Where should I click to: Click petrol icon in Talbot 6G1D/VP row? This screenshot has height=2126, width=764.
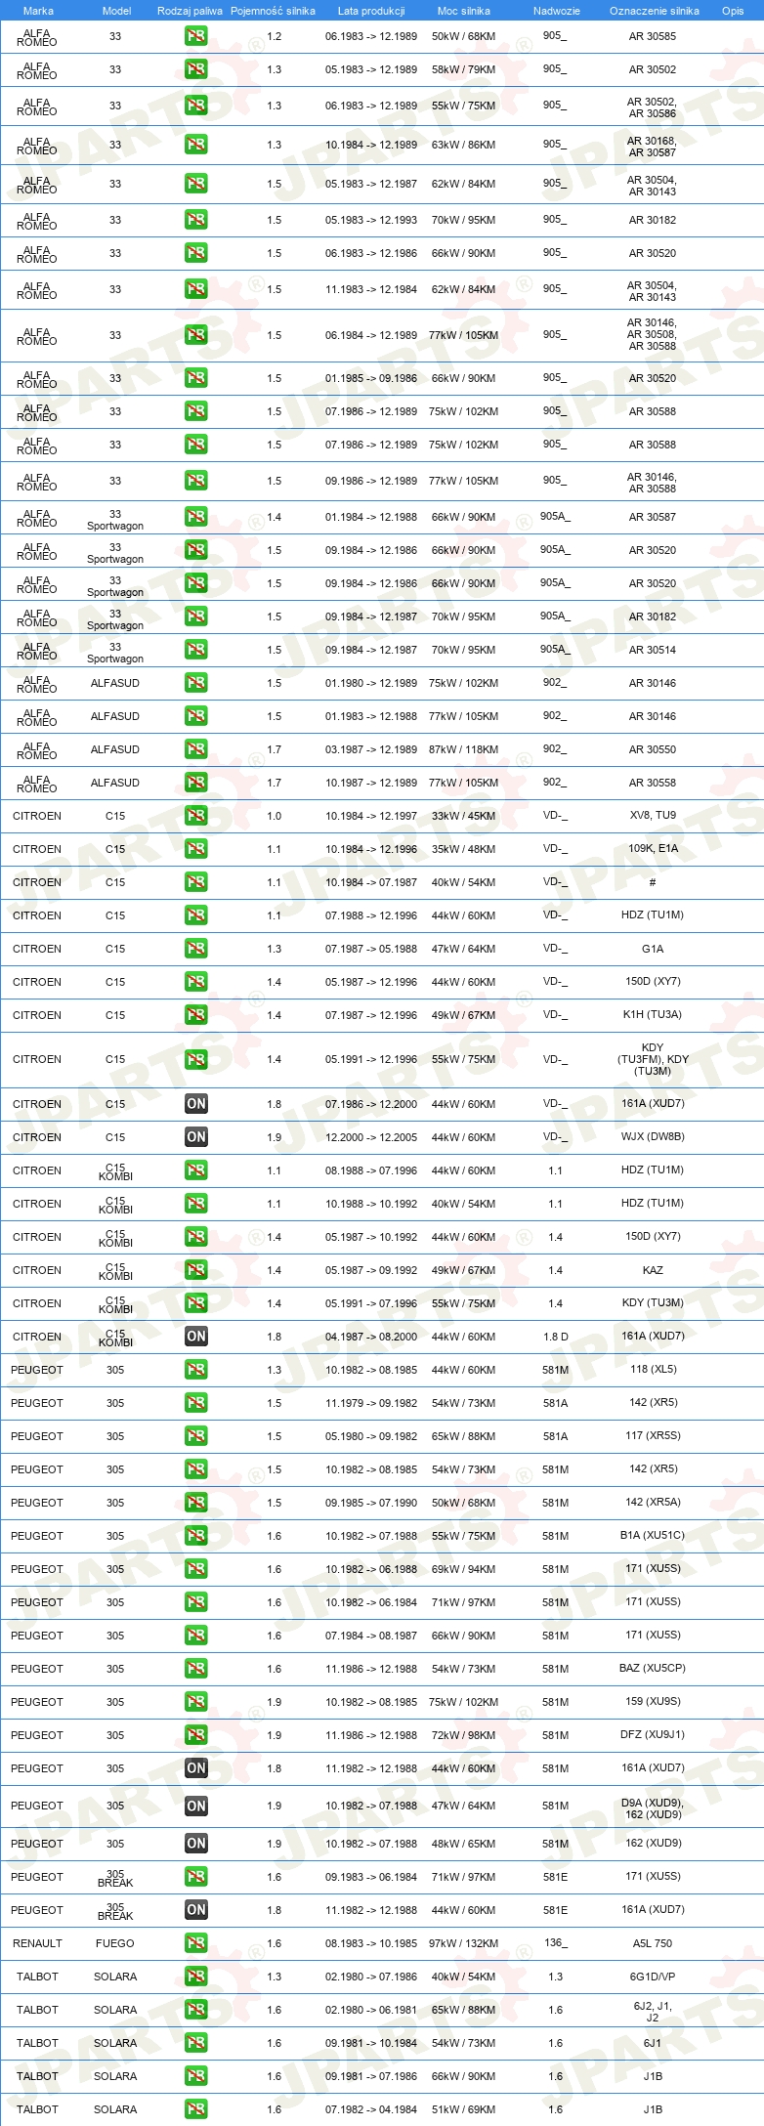coord(196,1977)
